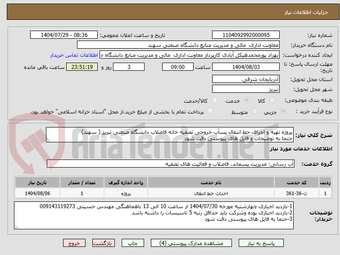The width and height of the screenshot is (340, 255).
Task: Select the متوسط purchase type radio
Action: [x=254, y=111]
